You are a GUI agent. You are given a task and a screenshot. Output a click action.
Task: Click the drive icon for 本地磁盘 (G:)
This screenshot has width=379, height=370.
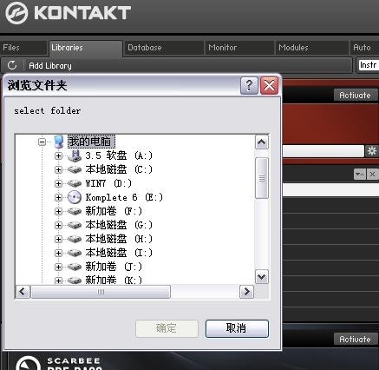[x=75, y=225]
